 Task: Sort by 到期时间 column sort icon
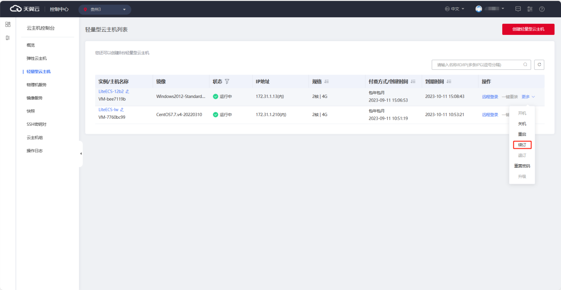[x=449, y=82]
